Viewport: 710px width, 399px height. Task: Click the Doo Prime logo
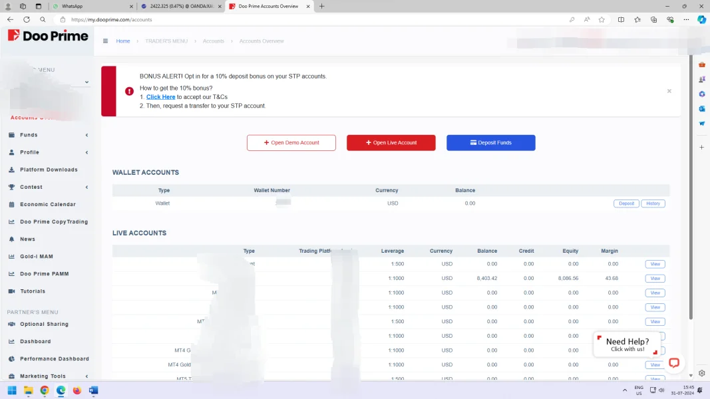tap(48, 36)
